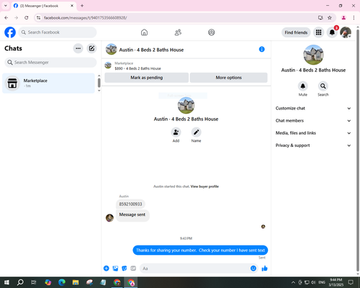Viewport: 360px width, 288px height.
Task: Open the Groups icon in top navigation
Action: pyautogui.click(x=212, y=32)
